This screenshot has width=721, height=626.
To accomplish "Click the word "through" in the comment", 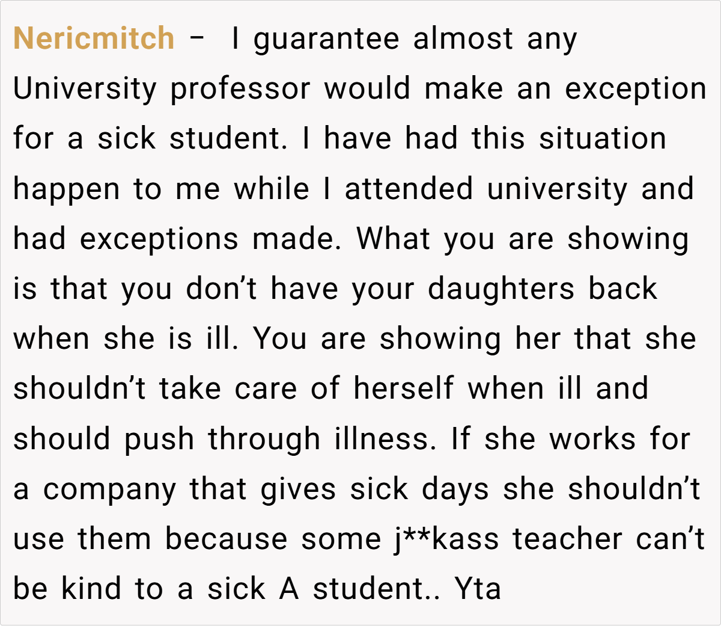I will pos(264,439).
